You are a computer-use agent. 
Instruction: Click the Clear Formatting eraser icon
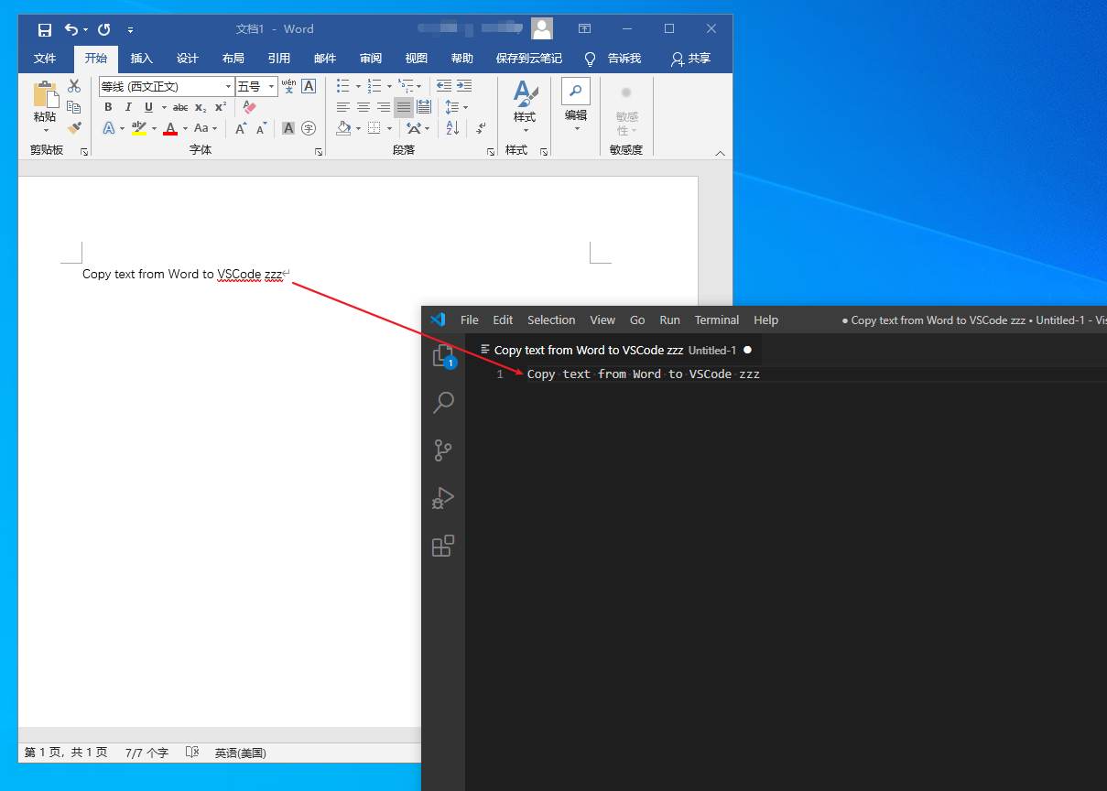249,107
